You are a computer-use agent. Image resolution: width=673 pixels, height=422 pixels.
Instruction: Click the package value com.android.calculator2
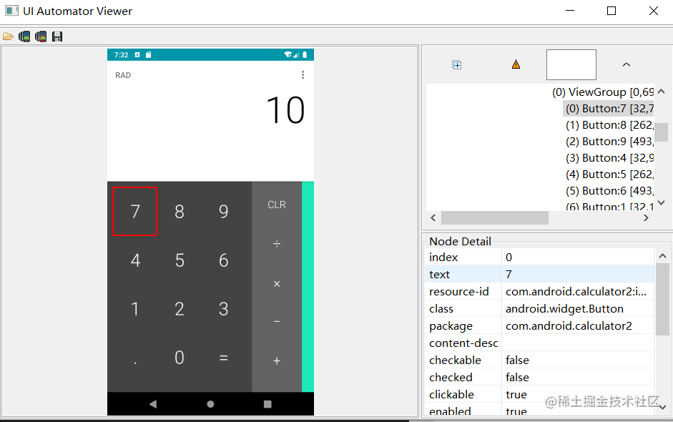click(x=569, y=326)
